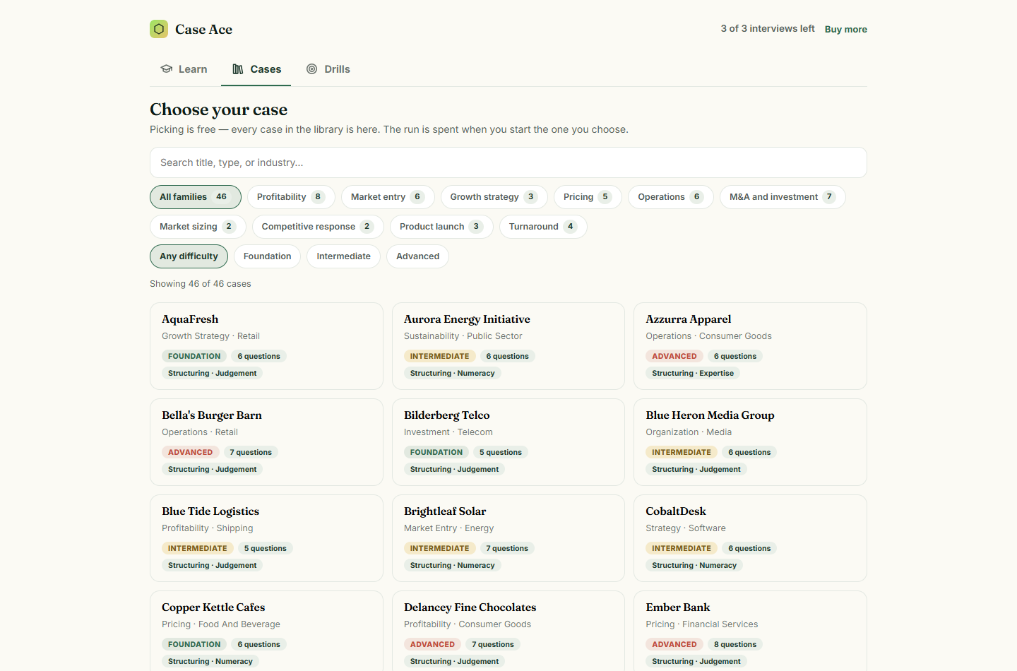This screenshot has height=671, width=1017.
Task: Click the Choose your case heading
Action: 219,109
